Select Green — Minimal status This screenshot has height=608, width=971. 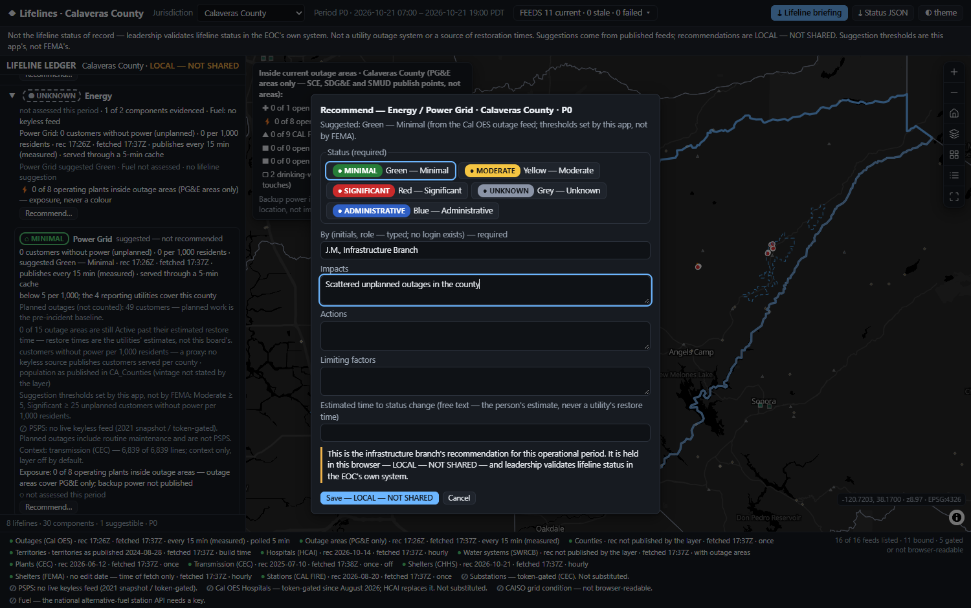tap(391, 171)
